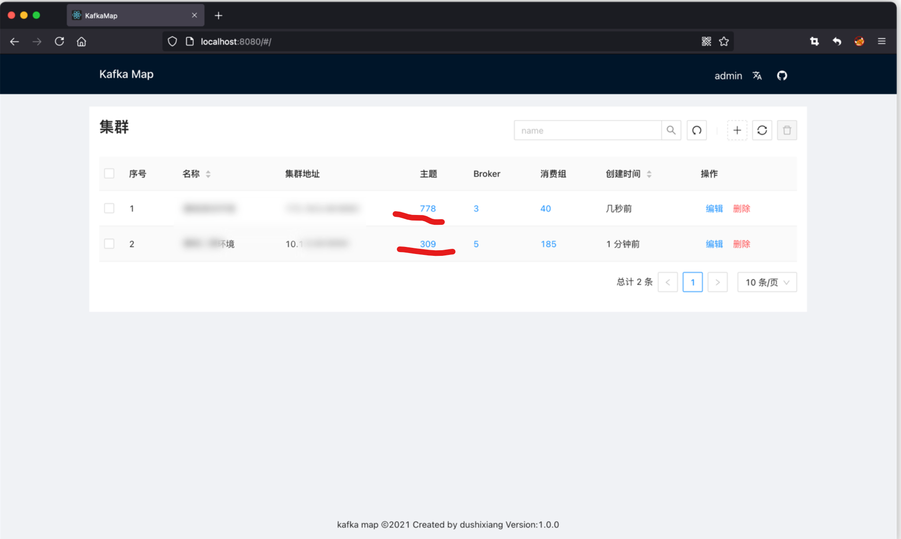The width and height of the screenshot is (901, 539).
Task: Click browser forward arrow
Action: [37, 41]
